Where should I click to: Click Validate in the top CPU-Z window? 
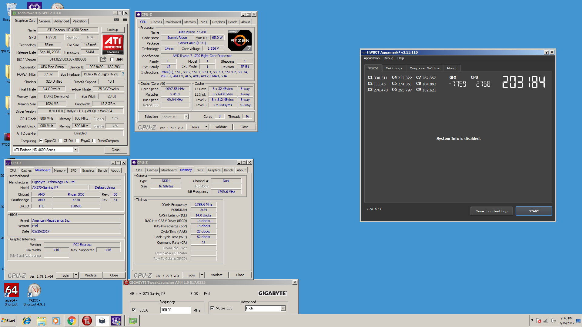[221, 127]
